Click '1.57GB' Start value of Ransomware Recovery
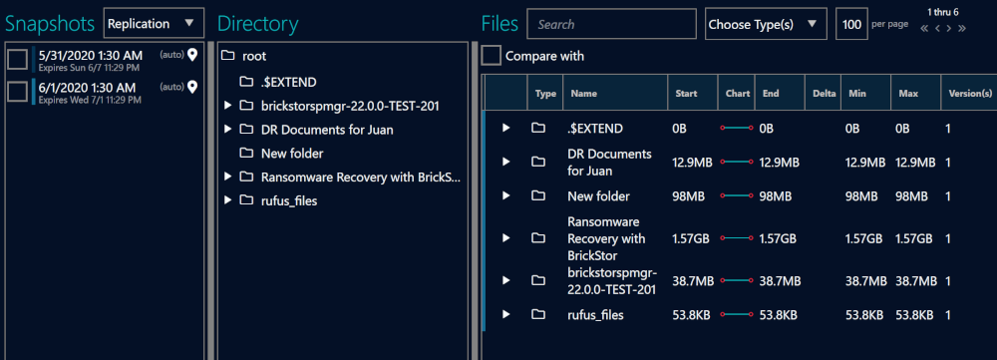Screen dimensions: 997x360 point(692,238)
